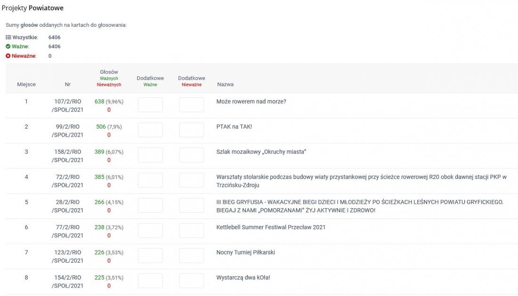518x296 pixels.
Task: Click the Głosów column header
Action: pyautogui.click(x=109, y=72)
